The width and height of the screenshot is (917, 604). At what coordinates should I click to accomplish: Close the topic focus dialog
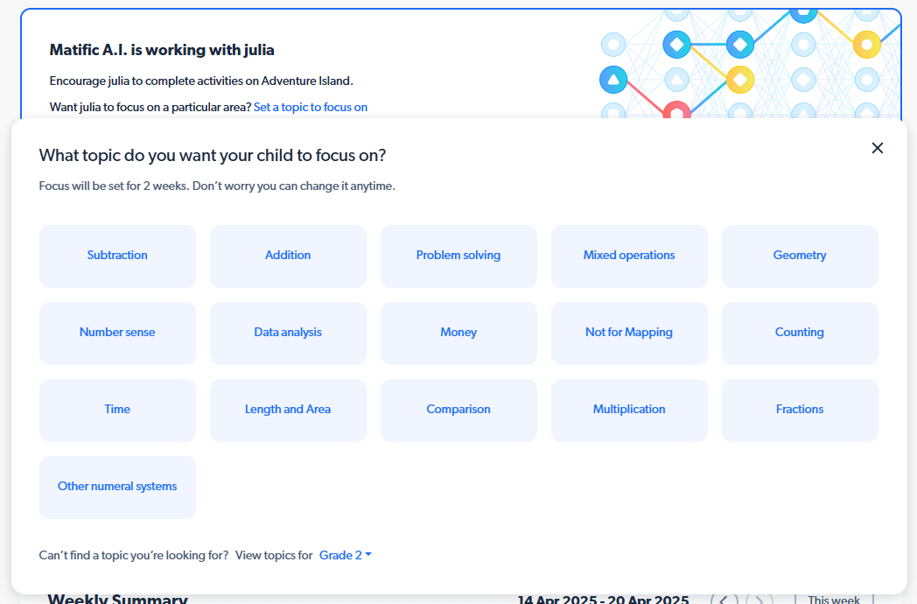click(x=878, y=148)
